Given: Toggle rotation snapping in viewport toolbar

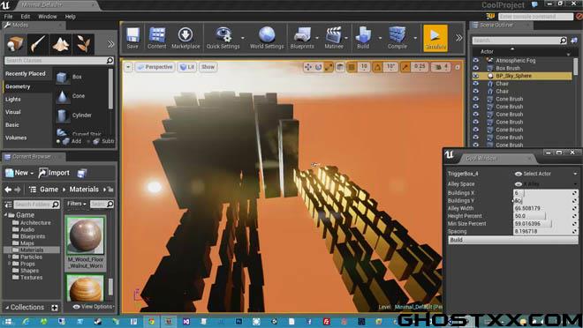Looking at the screenshot, I should (x=377, y=67).
